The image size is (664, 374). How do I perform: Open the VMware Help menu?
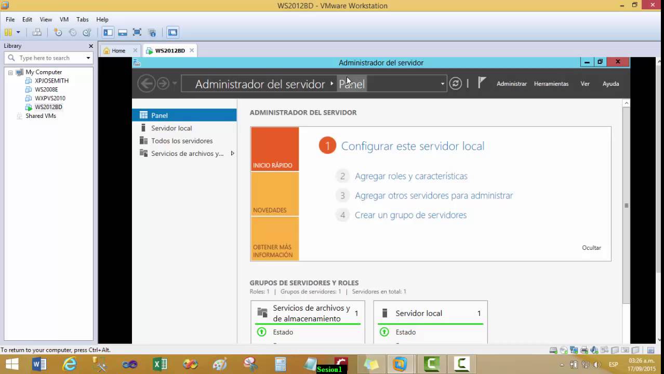[x=102, y=19]
